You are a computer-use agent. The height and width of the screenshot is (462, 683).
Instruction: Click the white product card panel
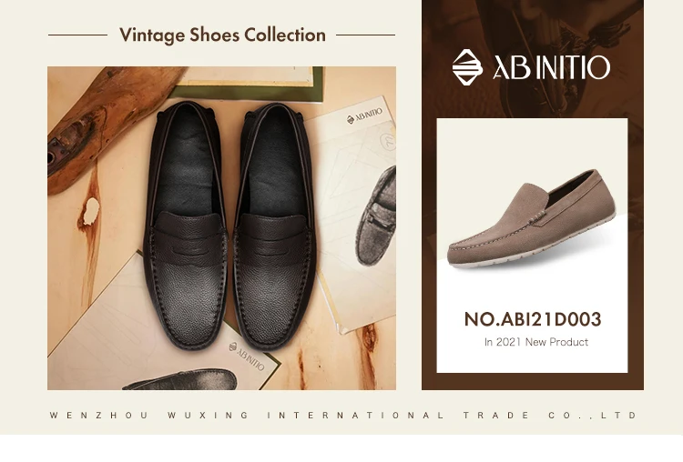coord(533,246)
